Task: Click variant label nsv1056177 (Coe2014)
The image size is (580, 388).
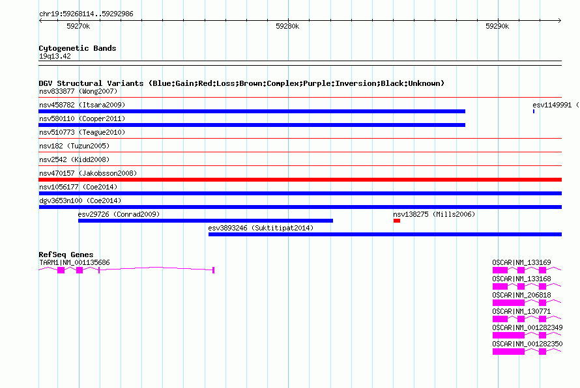Action: point(78,187)
